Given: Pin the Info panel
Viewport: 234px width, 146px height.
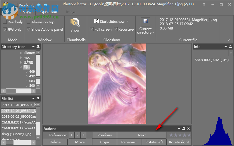Looking at the screenshot, I should tap(230, 47).
